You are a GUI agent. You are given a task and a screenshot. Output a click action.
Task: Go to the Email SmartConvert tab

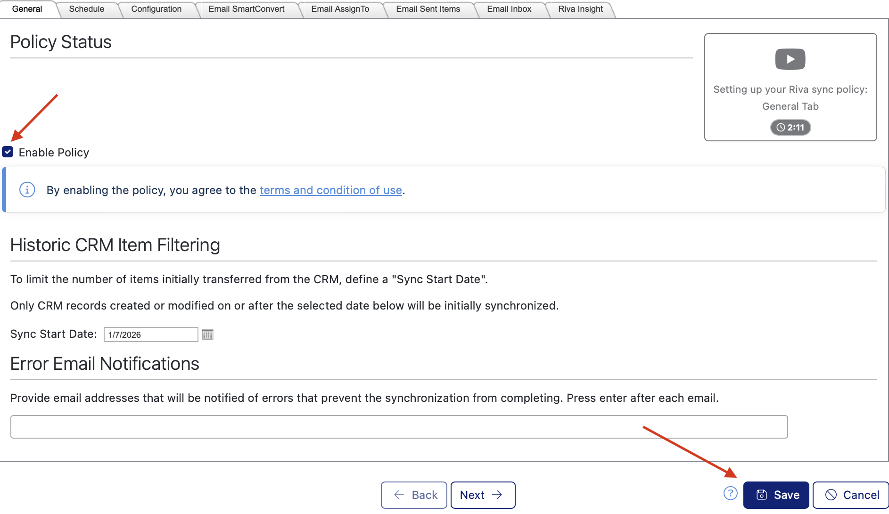click(x=247, y=9)
